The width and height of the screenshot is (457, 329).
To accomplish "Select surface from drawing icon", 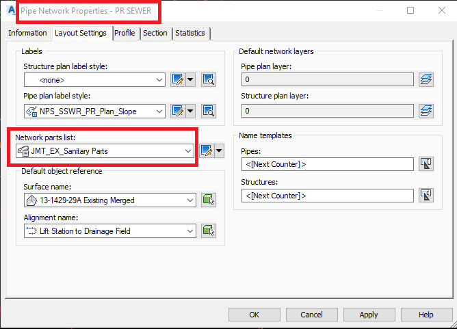I will coord(209,200).
